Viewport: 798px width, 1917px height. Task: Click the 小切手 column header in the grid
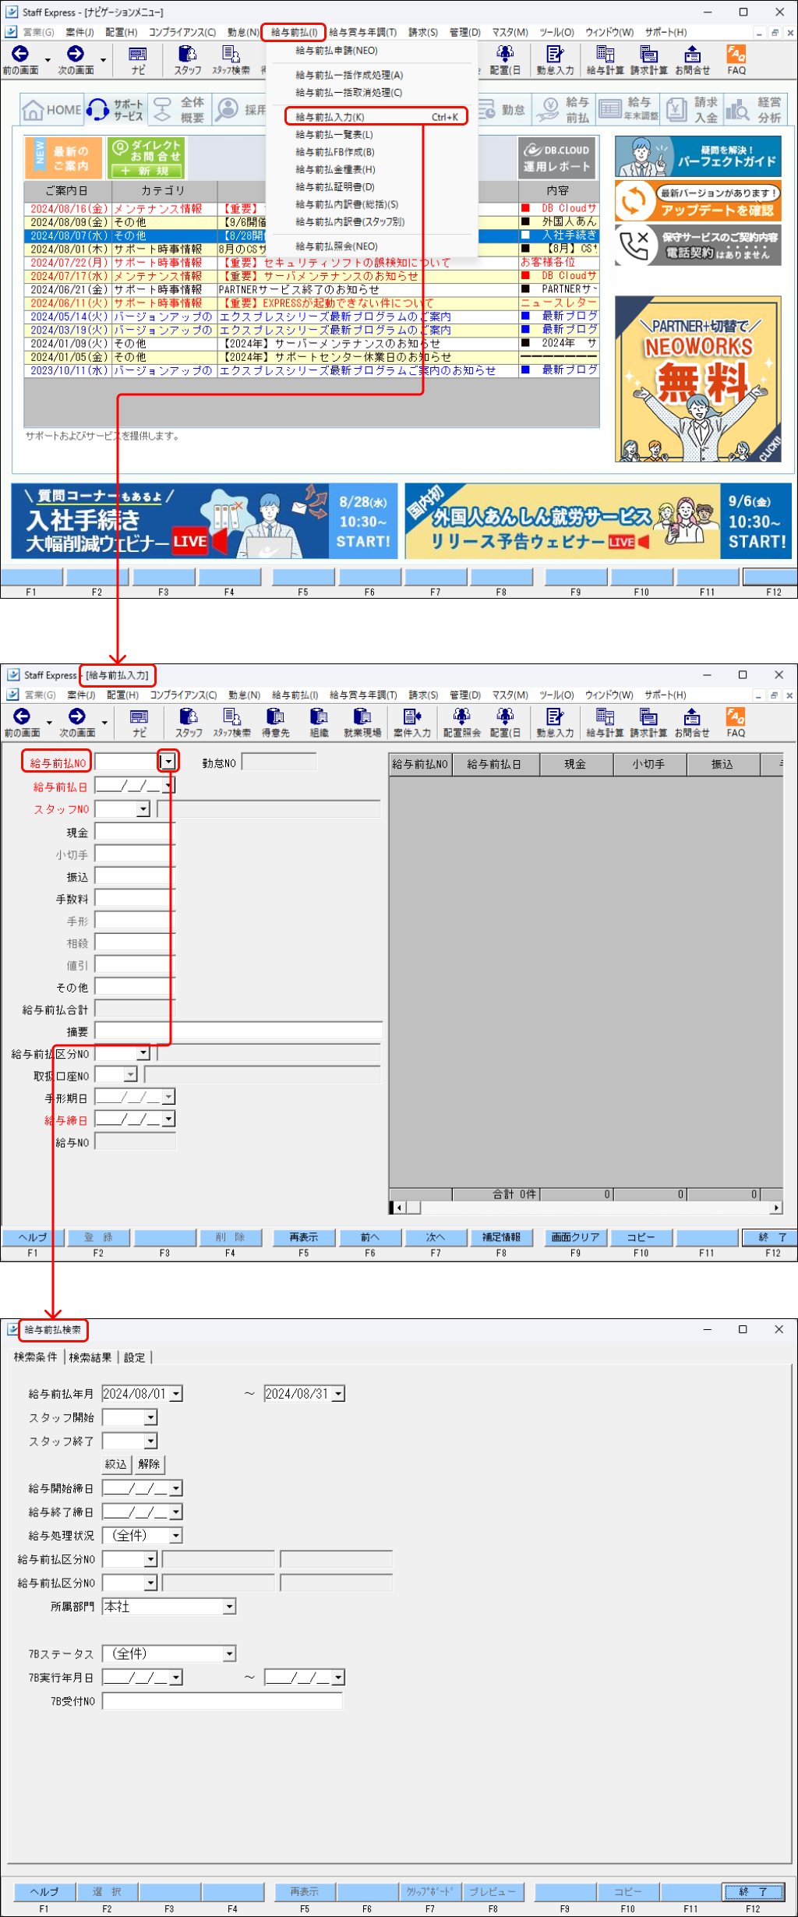tap(649, 764)
